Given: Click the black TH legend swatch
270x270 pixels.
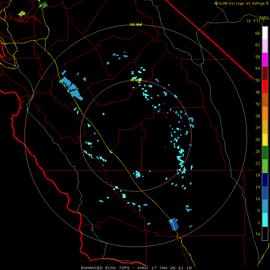Looking at the screenshot, I should coord(265,233).
